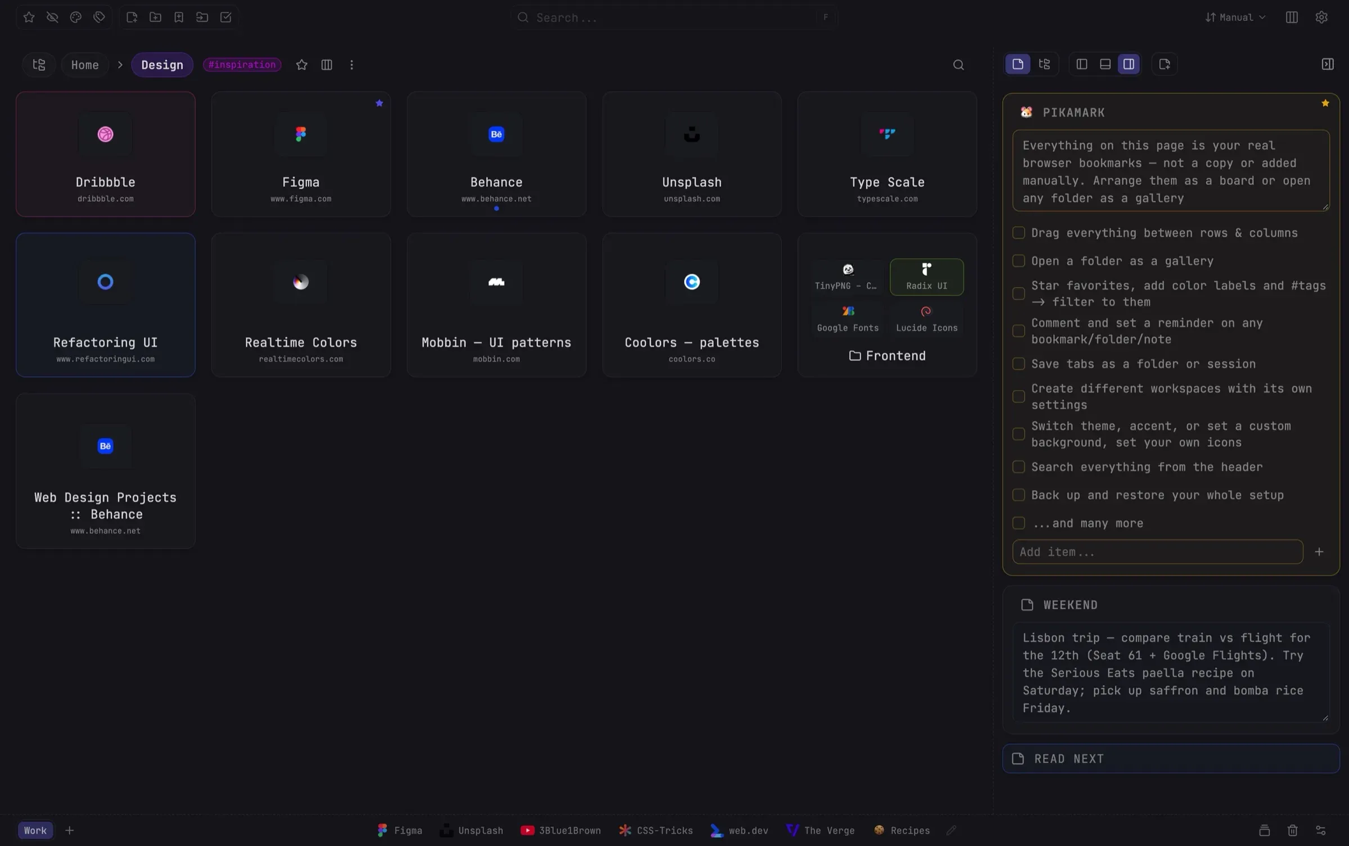Click Lucide Icons inside Frontend folder

point(926,319)
